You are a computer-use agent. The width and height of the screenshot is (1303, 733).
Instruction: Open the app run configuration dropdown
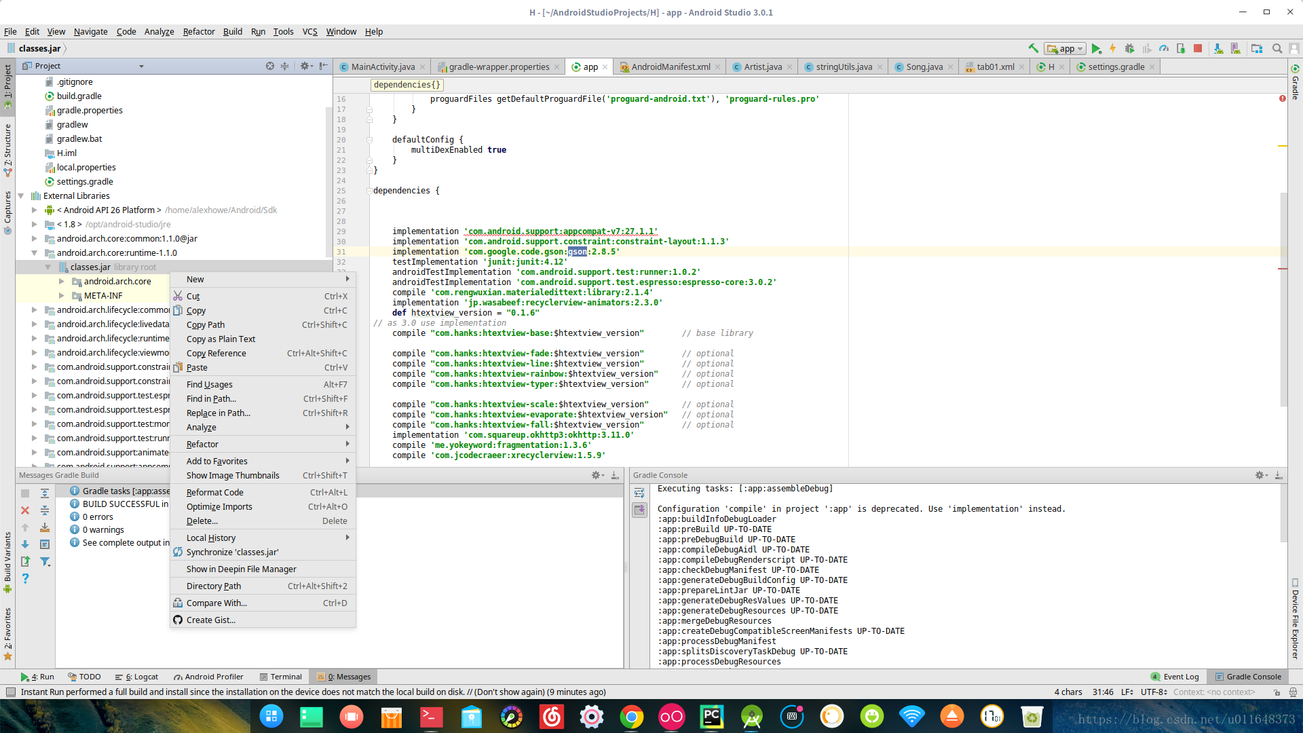[x=1065, y=48]
